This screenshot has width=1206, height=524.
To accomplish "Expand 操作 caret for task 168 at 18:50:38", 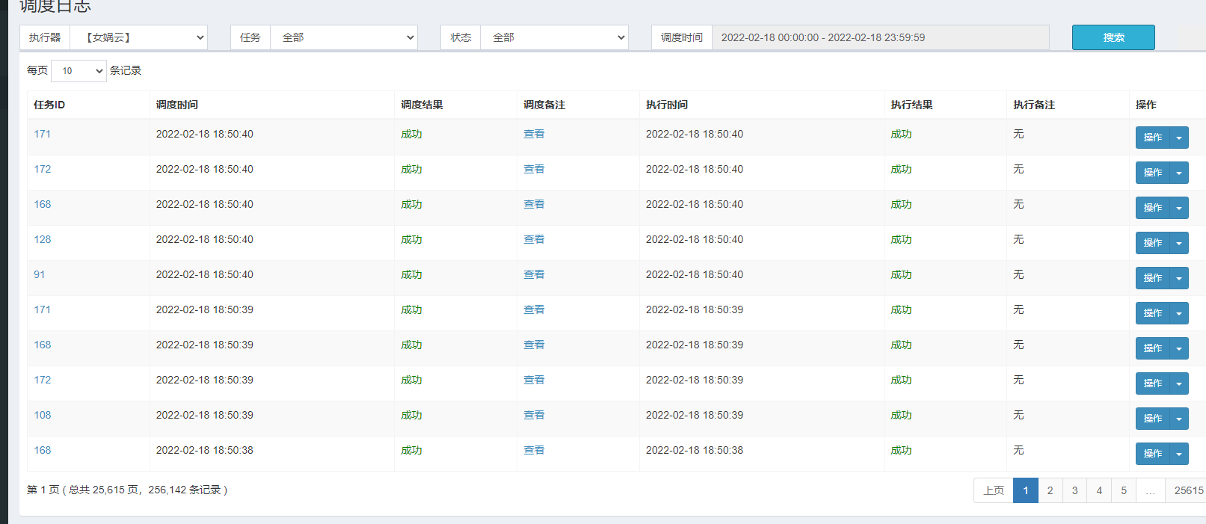I will point(1179,454).
